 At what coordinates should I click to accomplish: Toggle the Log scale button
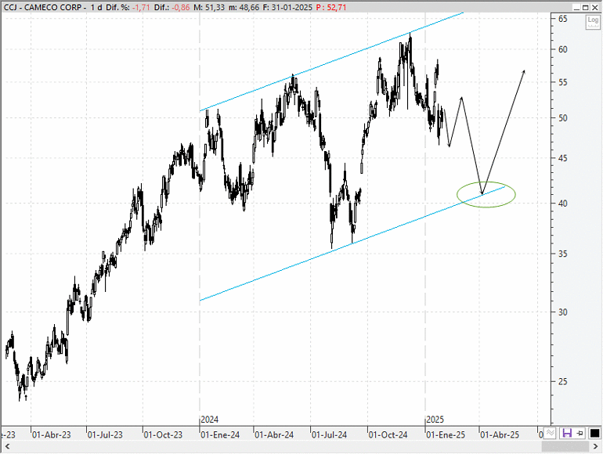coord(593,22)
